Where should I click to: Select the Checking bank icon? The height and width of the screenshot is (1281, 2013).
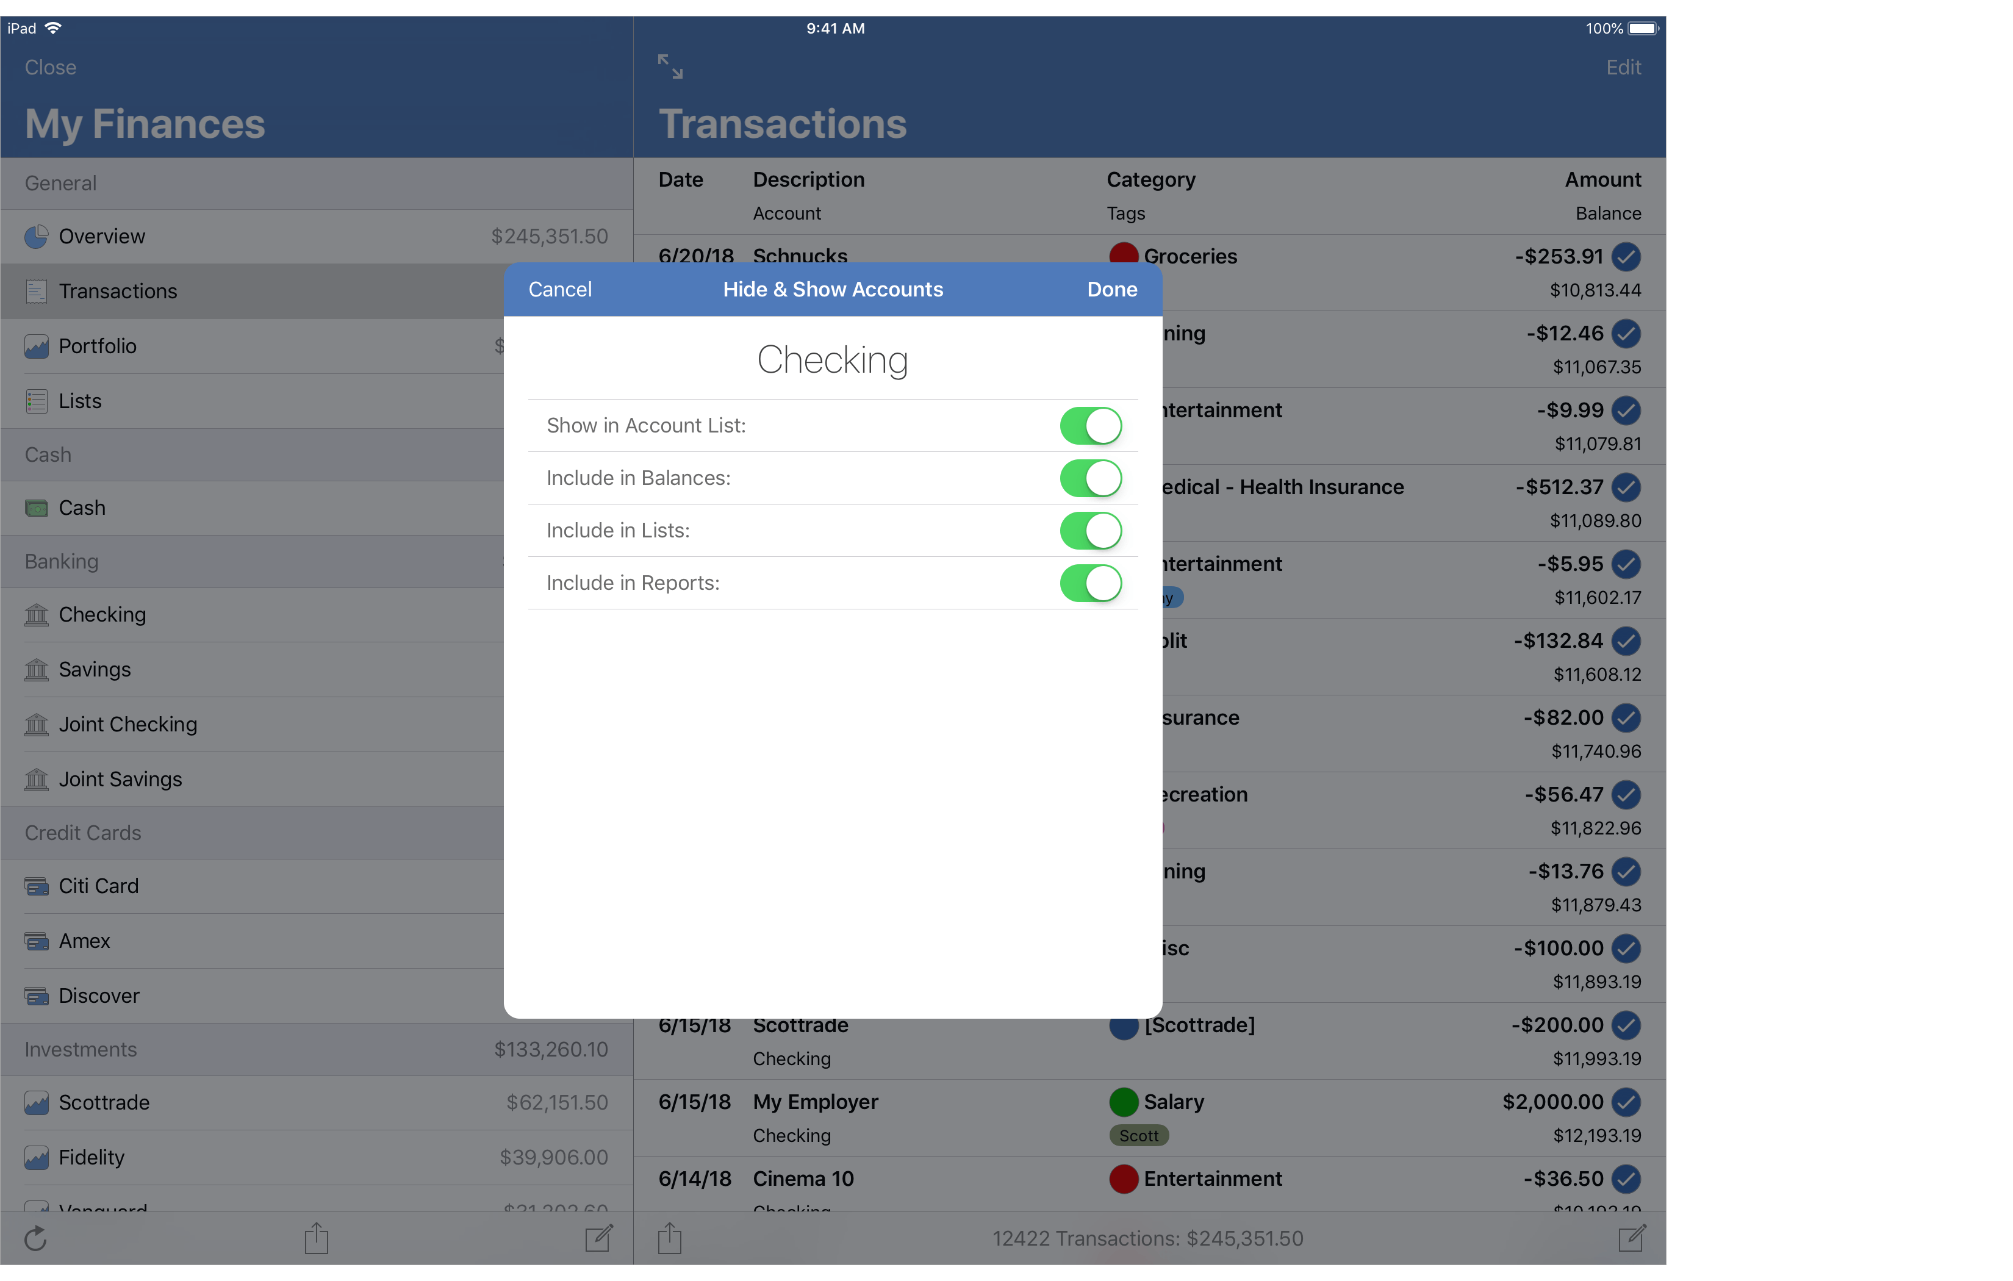pyautogui.click(x=36, y=615)
